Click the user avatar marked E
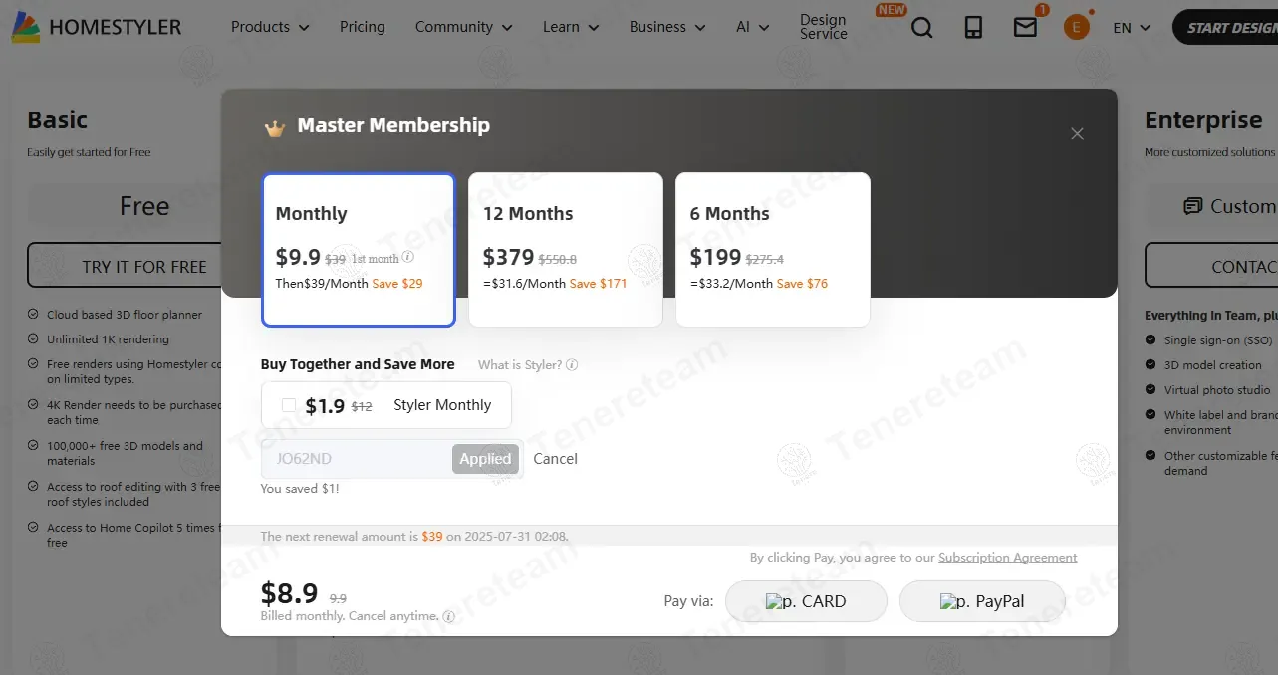 pyautogui.click(x=1076, y=27)
